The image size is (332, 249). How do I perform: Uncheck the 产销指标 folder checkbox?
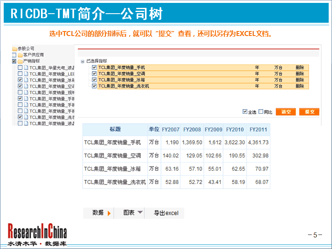click(x=14, y=61)
